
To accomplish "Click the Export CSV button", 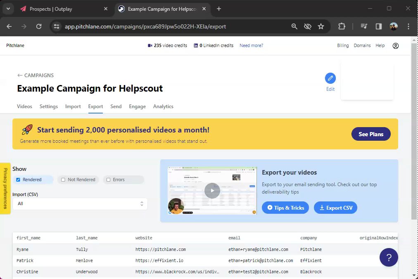I will 335,208.
